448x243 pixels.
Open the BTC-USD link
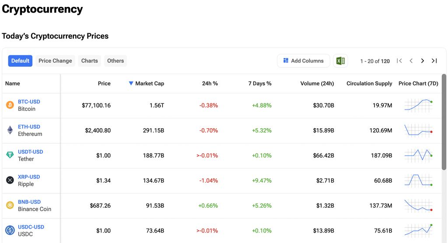pyautogui.click(x=29, y=102)
